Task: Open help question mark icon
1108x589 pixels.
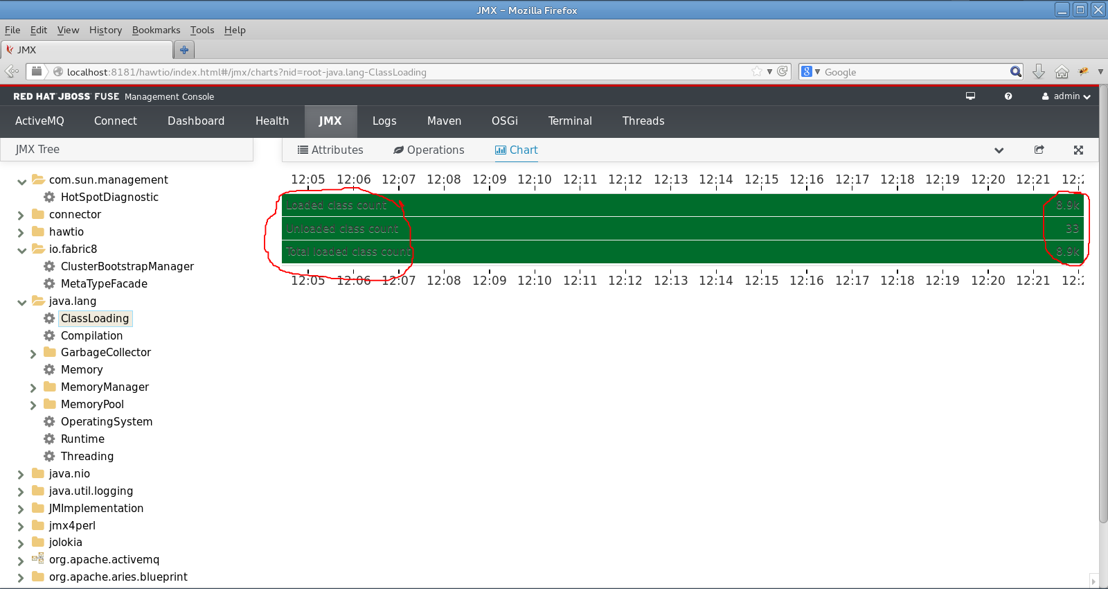Action: (x=1008, y=96)
